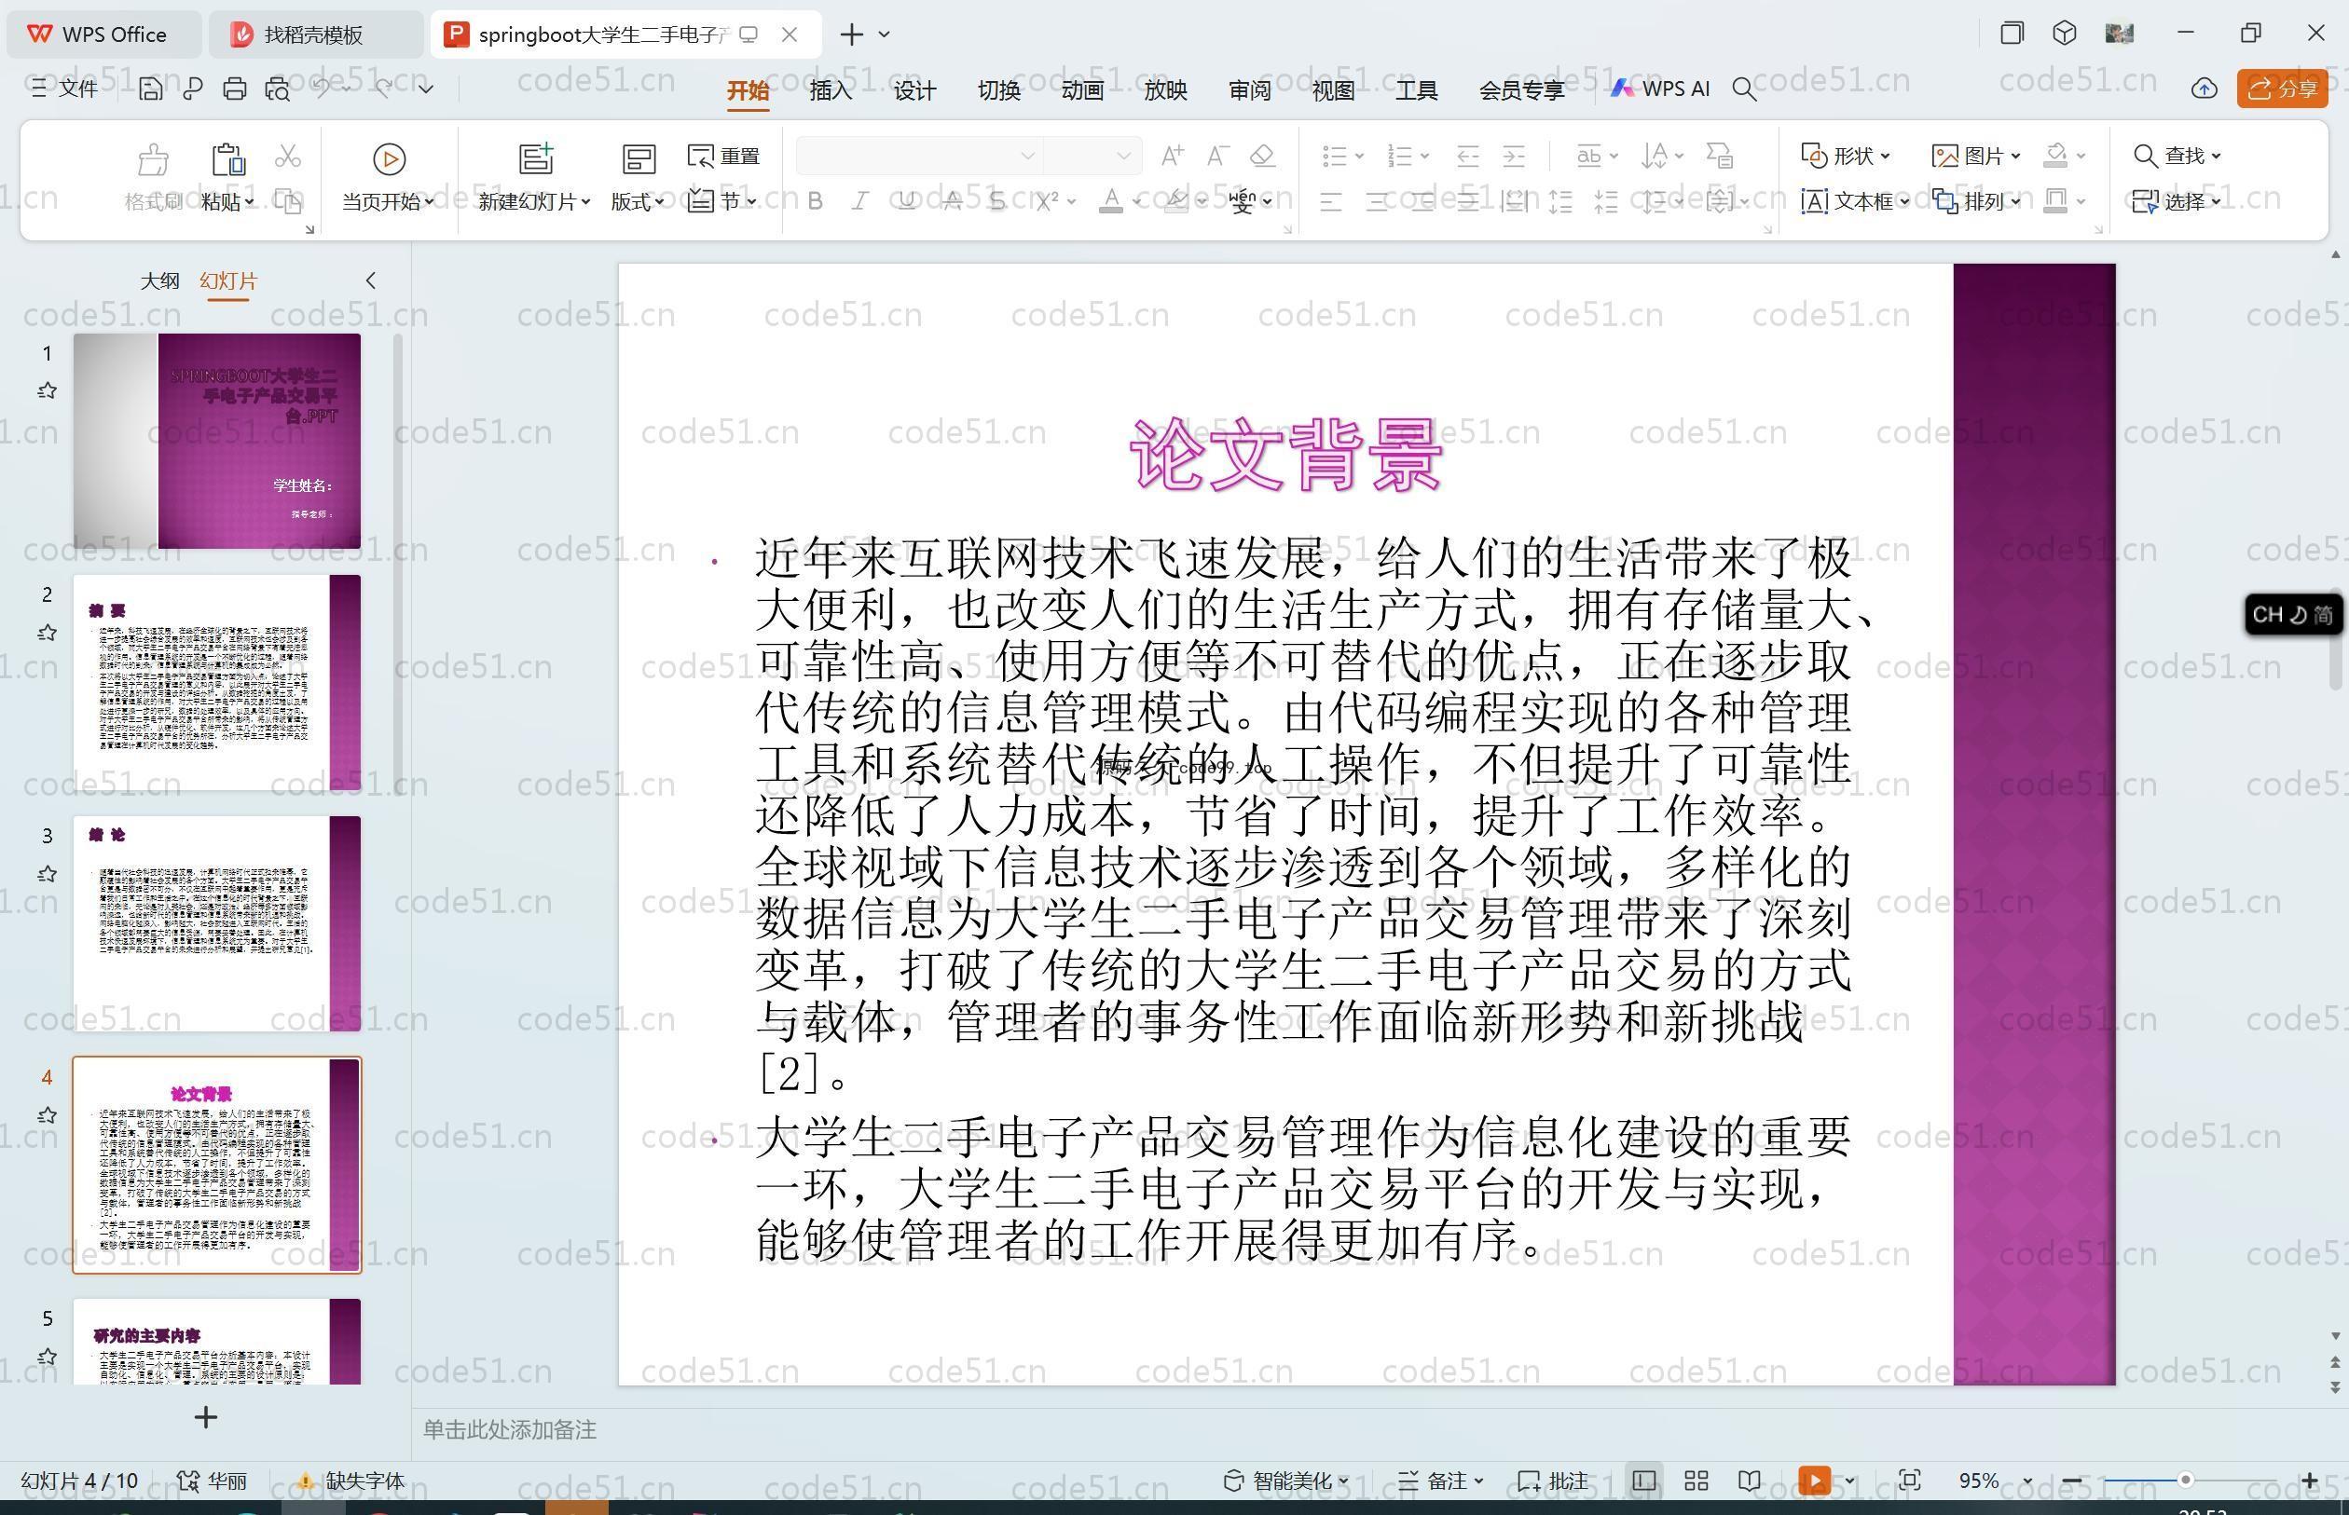Switch to Transitions (切换) tab
The height and width of the screenshot is (1515, 2349).
[x=999, y=90]
